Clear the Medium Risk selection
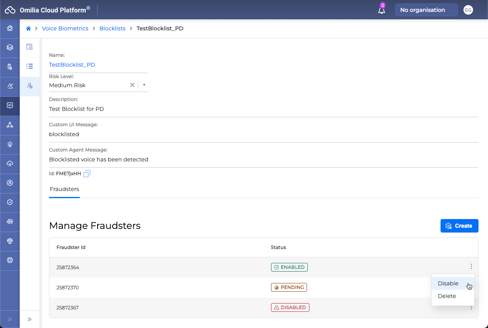 132,85
